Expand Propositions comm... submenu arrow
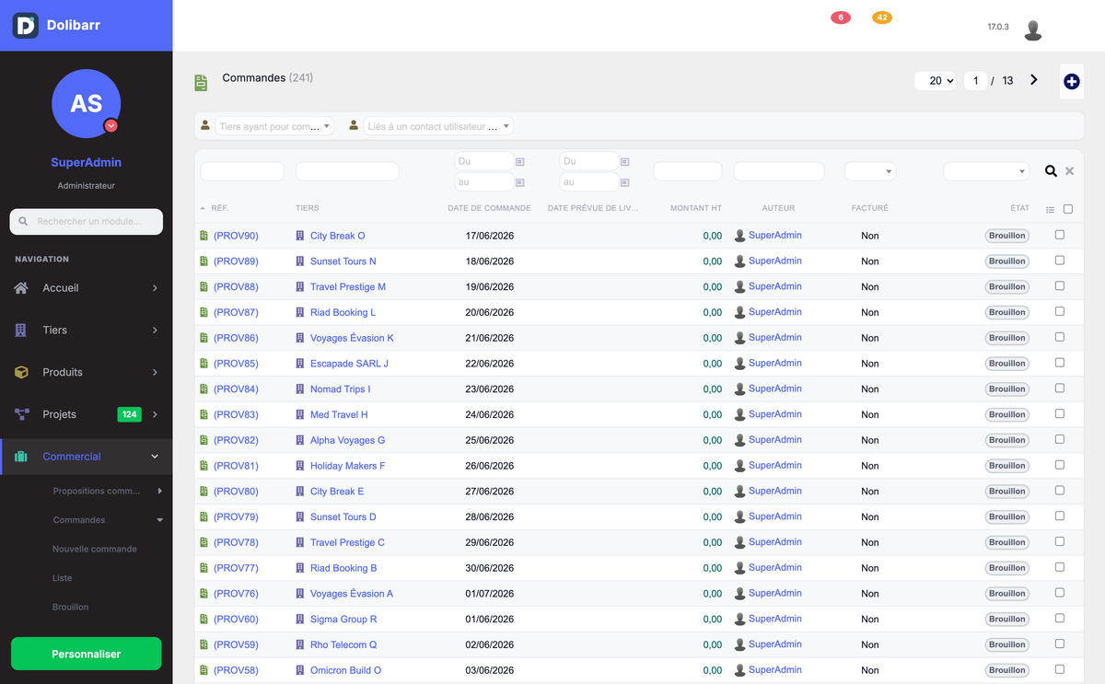 [x=159, y=491]
